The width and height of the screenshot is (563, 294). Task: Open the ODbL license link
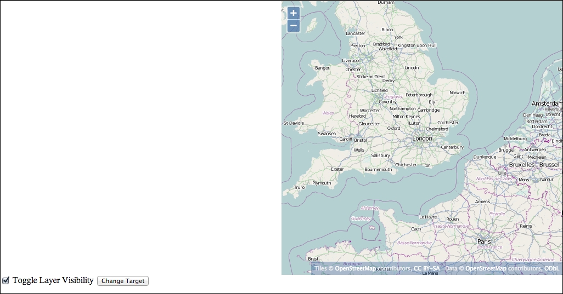click(x=551, y=269)
